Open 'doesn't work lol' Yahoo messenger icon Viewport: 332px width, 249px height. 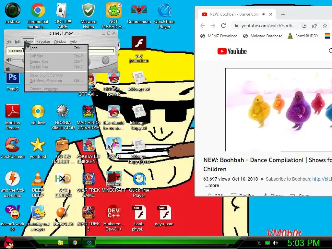13,212
